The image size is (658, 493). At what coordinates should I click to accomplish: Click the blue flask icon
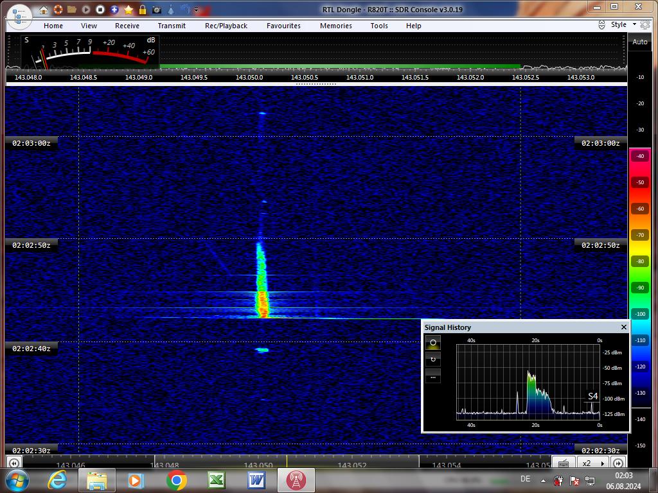pyautogui.click(x=171, y=9)
